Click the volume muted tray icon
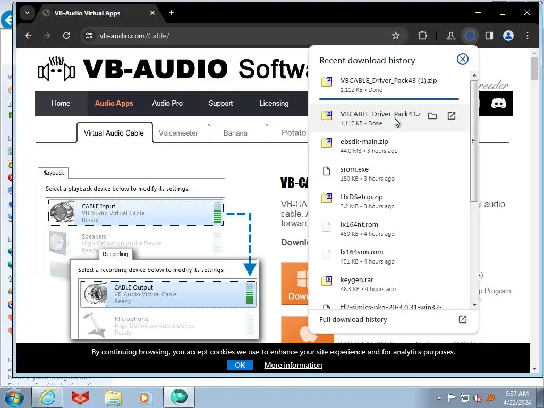Image resolution: width=544 pixels, height=408 pixels. [478, 398]
